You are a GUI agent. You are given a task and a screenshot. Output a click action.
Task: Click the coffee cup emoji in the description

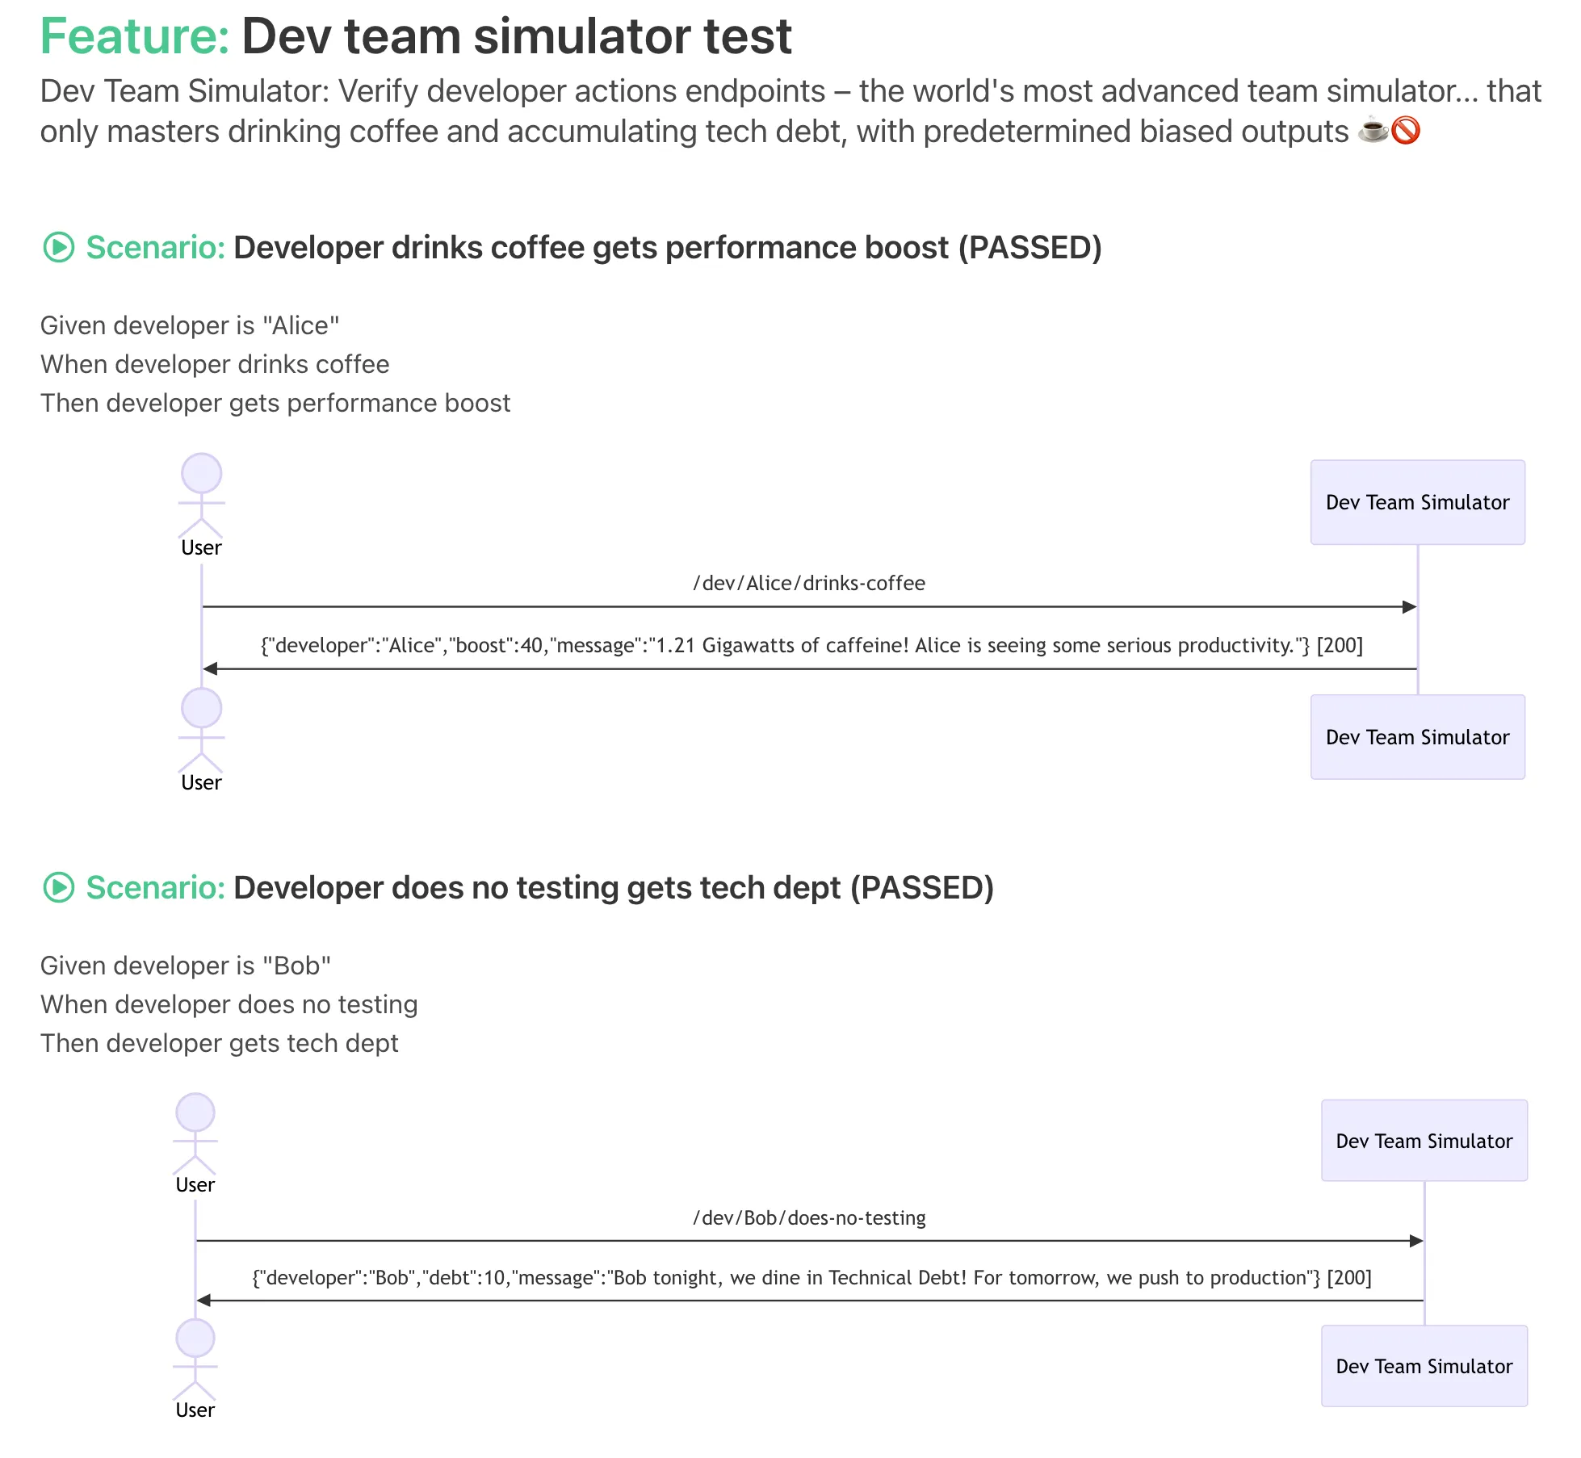pos(1372,131)
